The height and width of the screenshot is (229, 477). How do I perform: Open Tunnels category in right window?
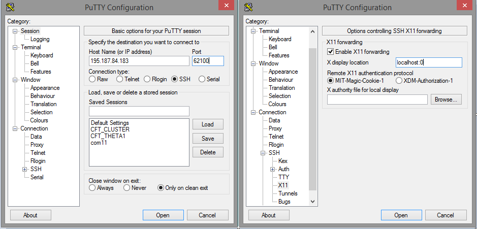[x=288, y=193]
